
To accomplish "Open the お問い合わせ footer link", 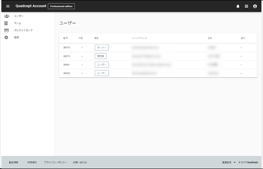I will pyautogui.click(x=80, y=162).
